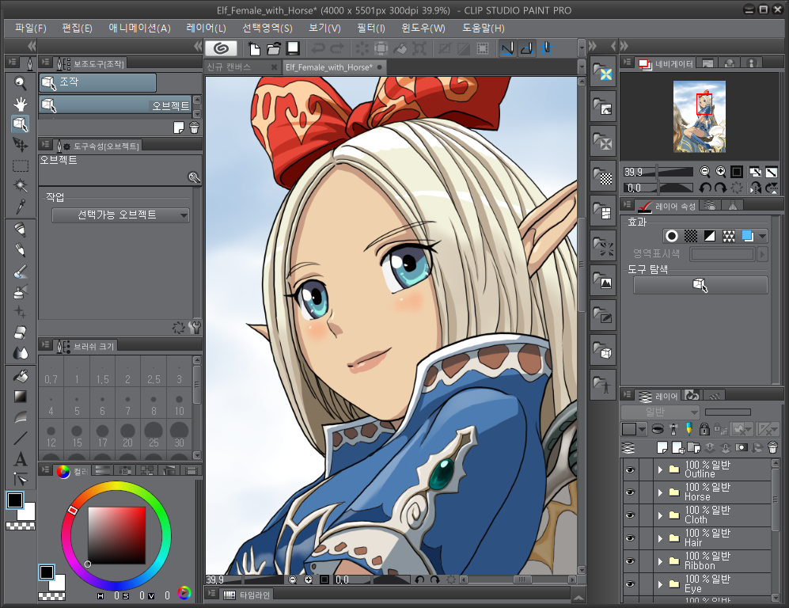Select the Fill bucket tool
The image size is (789, 608).
[x=20, y=376]
